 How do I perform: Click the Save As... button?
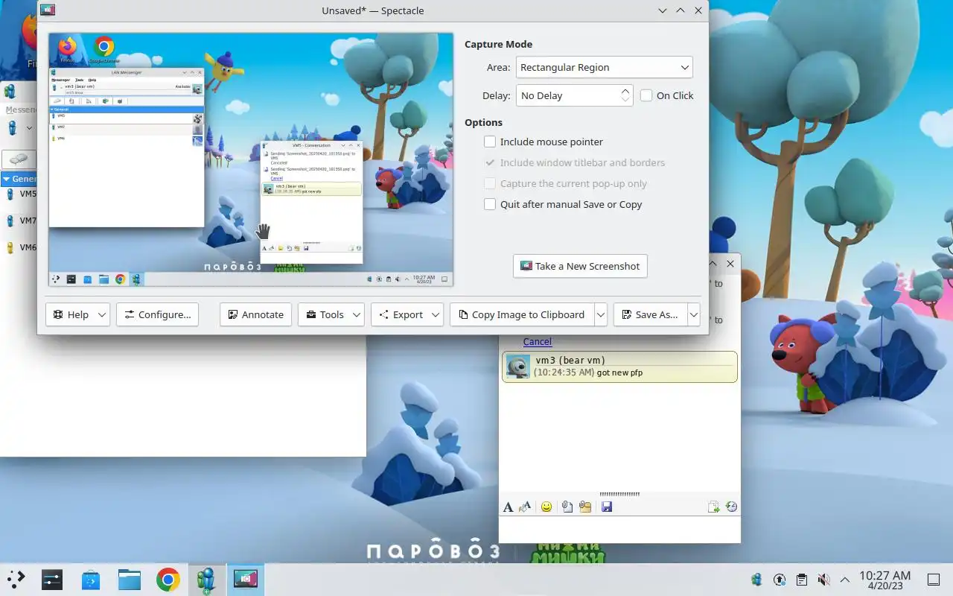coord(650,314)
